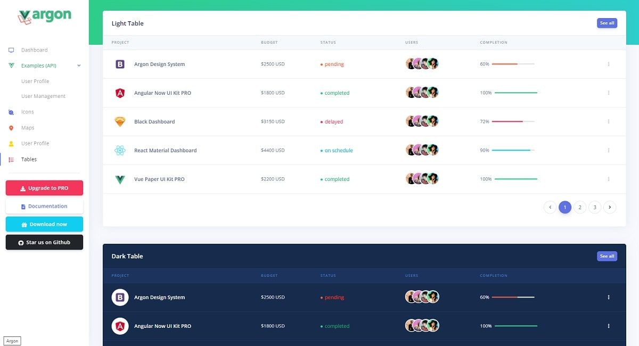Click the COMPLETION column header in Dark Table
Screen dimensions: 639x346
coord(494,276)
